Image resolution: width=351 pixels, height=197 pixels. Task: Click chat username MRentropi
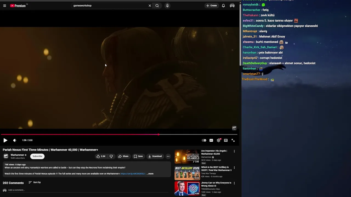[x=250, y=31]
